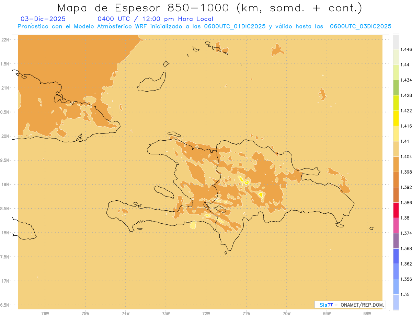The width and height of the screenshot is (412, 318).
Task: Click the purple colorbar swatch between 1.368 and 1.374
Action: [x=396, y=240]
